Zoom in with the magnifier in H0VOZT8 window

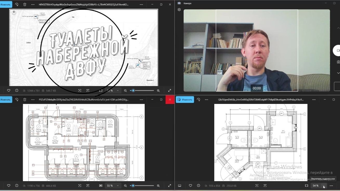(x=158, y=90)
